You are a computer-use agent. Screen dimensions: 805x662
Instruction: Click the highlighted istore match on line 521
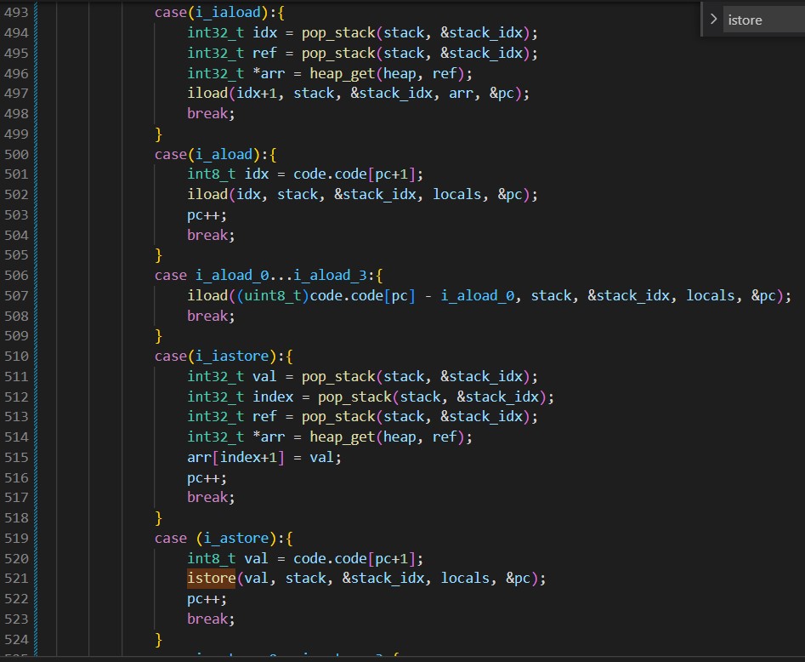pos(211,579)
